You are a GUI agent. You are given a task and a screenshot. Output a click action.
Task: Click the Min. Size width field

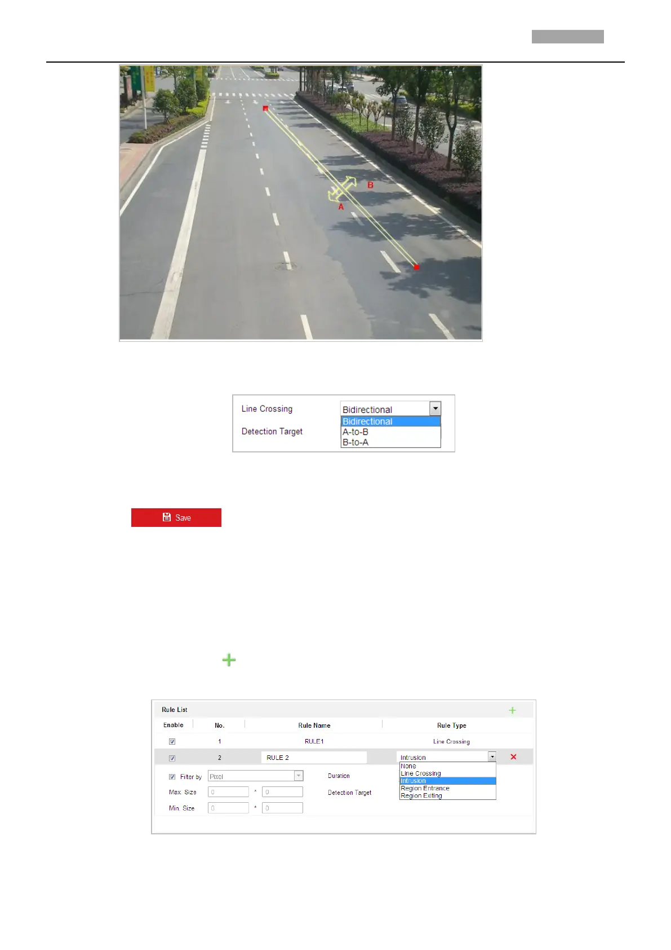click(x=228, y=808)
